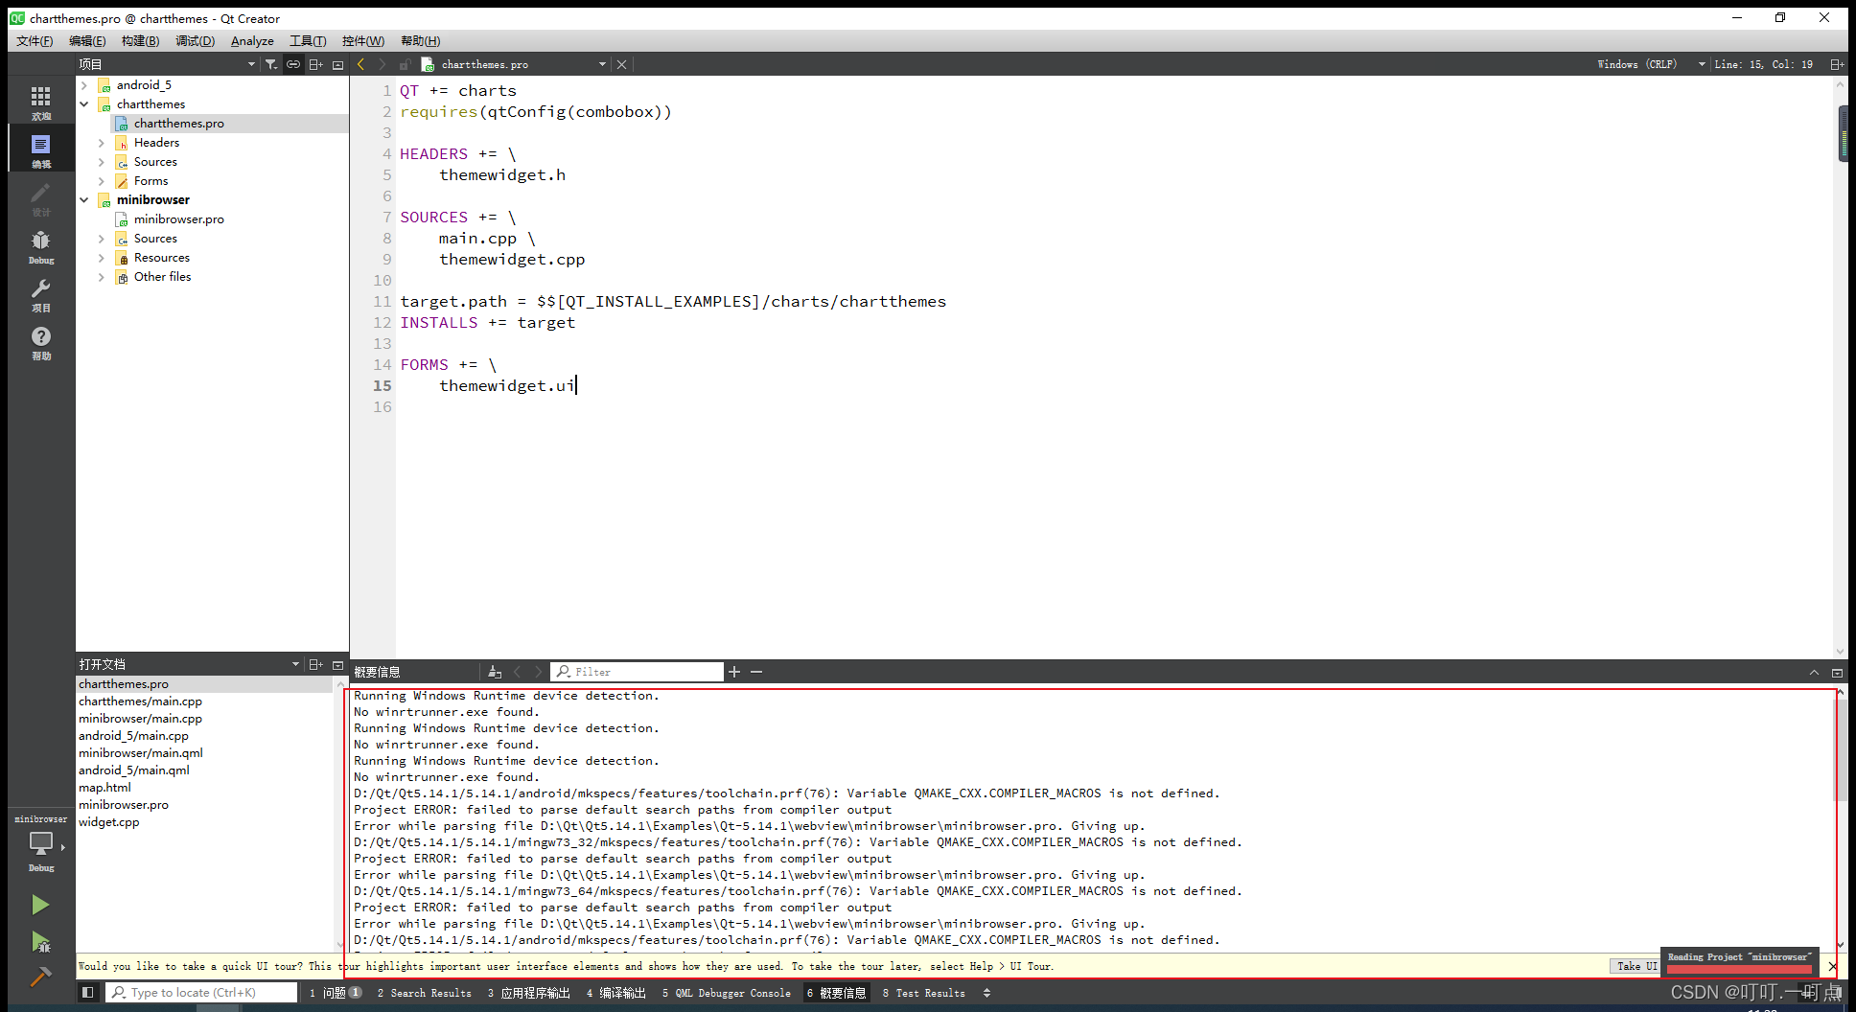Open the filter icon in the 项目 panel
Image resolution: width=1856 pixels, height=1012 pixels.
(271, 63)
